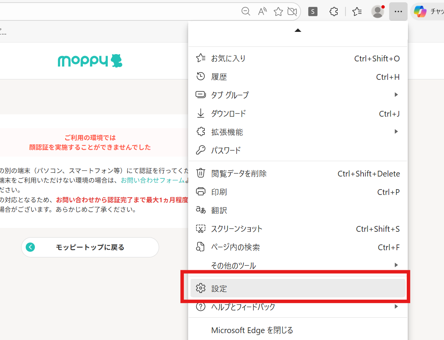Add page to favorites with star icon

click(278, 12)
